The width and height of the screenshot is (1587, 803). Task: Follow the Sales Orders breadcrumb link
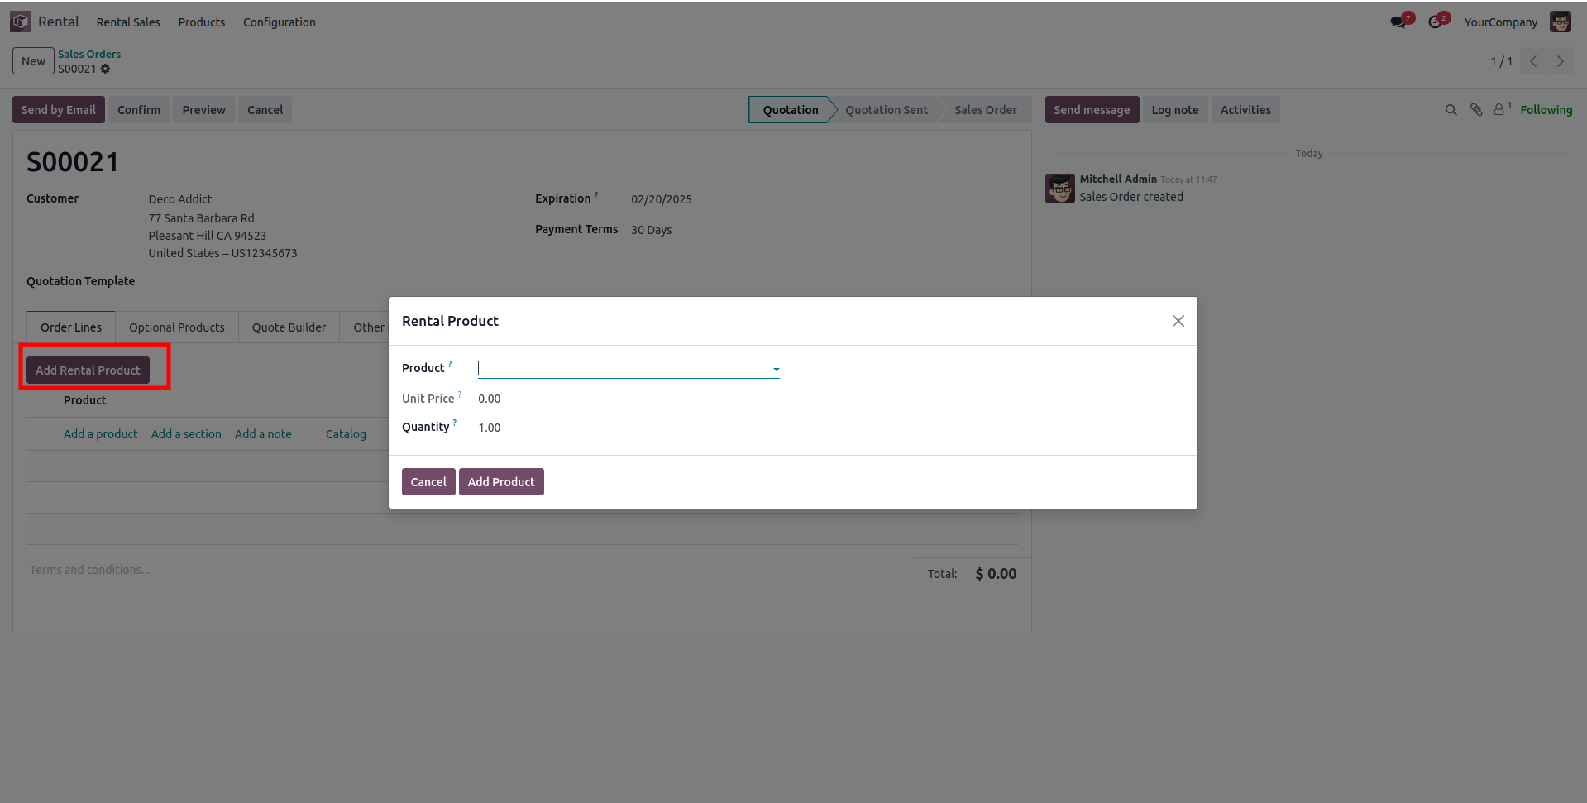tap(89, 54)
